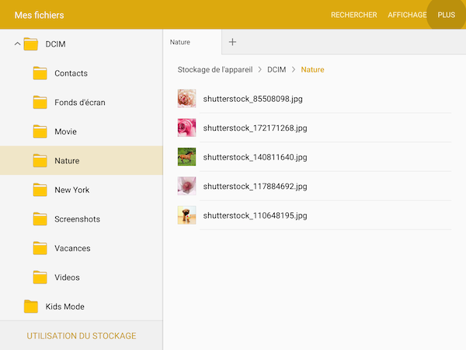Image resolution: width=466 pixels, height=350 pixels.
Task: Select file name shutterstock_110648195.jpg
Action: tap(255, 215)
